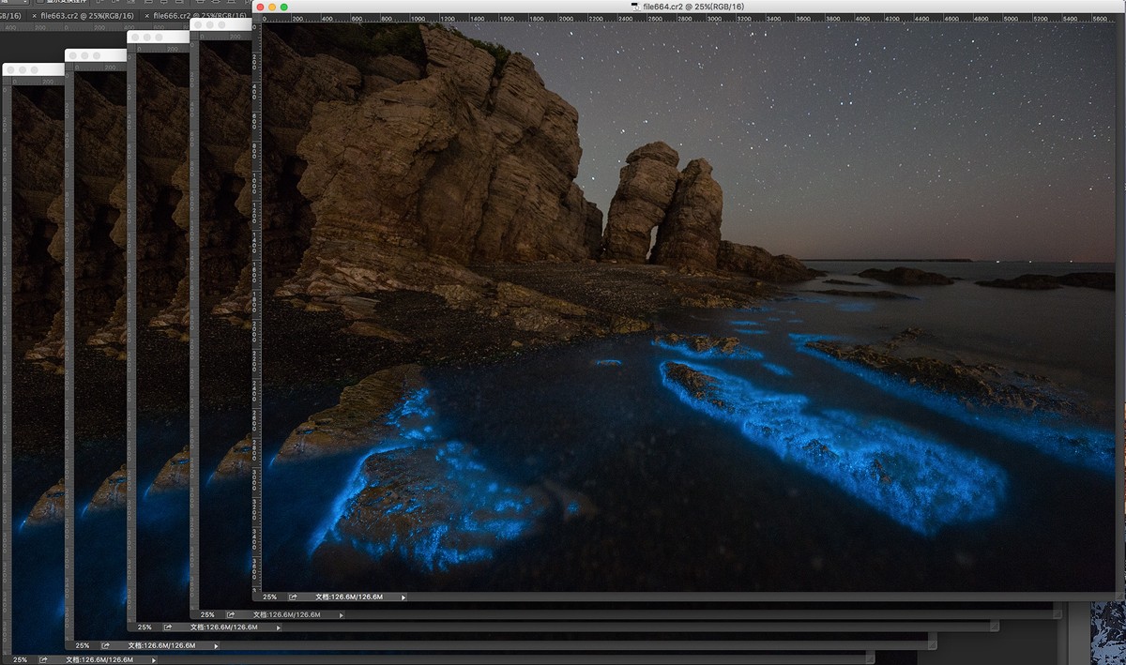Click the ruler origin corner of file664.cr2 window

click(257, 18)
